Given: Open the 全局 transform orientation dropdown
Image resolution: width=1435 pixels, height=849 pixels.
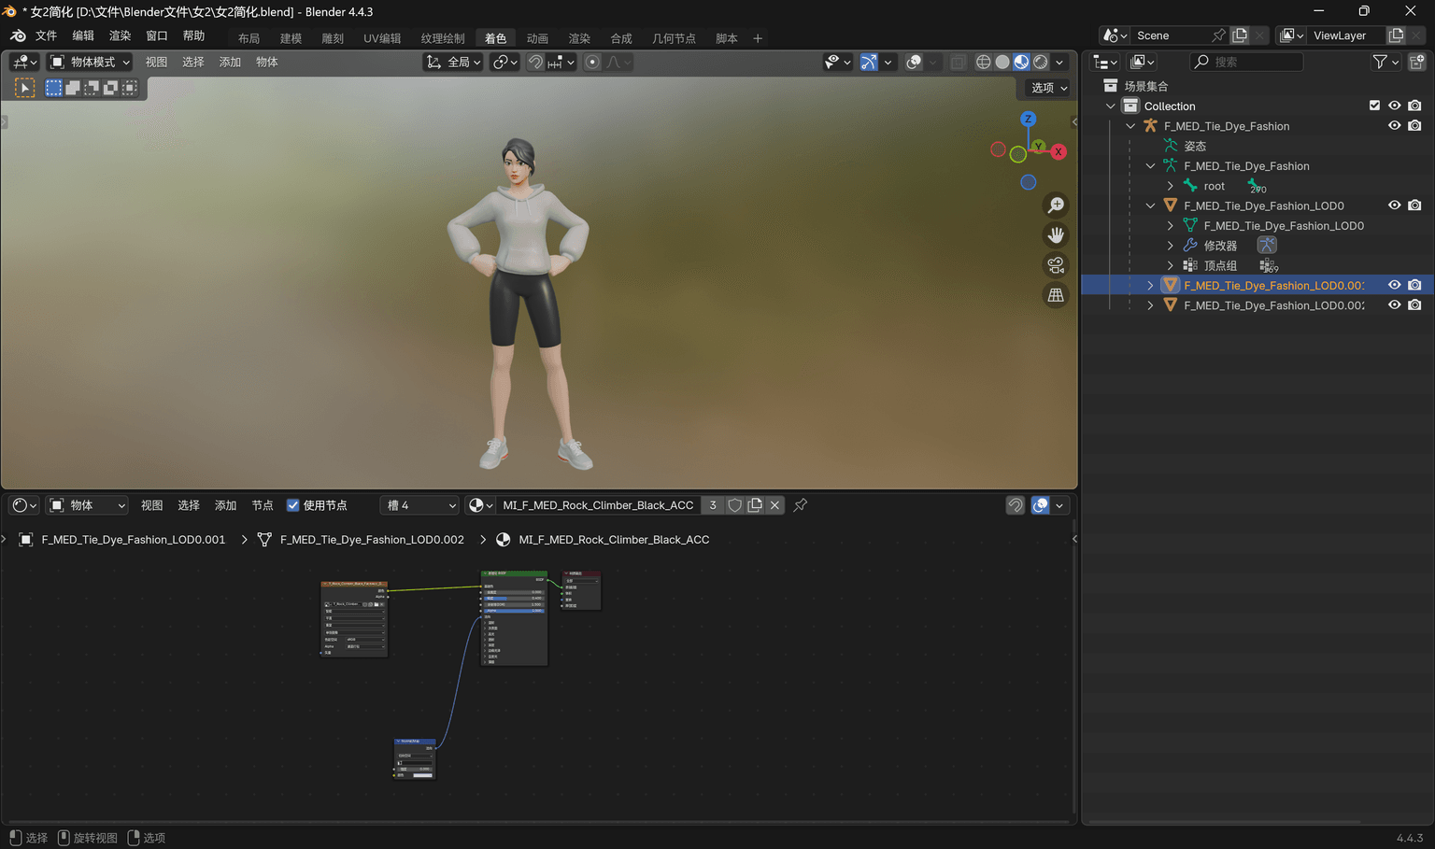Looking at the screenshot, I should point(453,62).
